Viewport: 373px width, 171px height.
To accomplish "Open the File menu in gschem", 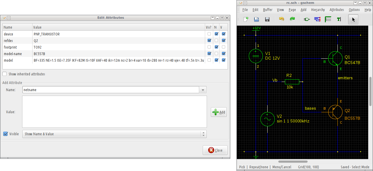I will pyautogui.click(x=245, y=10).
